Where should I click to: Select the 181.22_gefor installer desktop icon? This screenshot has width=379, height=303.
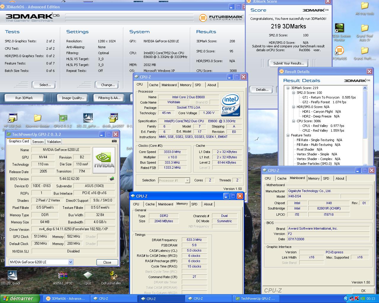click(88, 121)
